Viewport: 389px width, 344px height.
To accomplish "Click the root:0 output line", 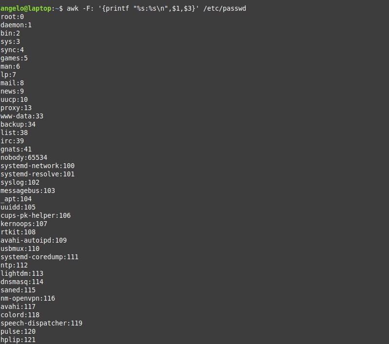I will click(12, 17).
